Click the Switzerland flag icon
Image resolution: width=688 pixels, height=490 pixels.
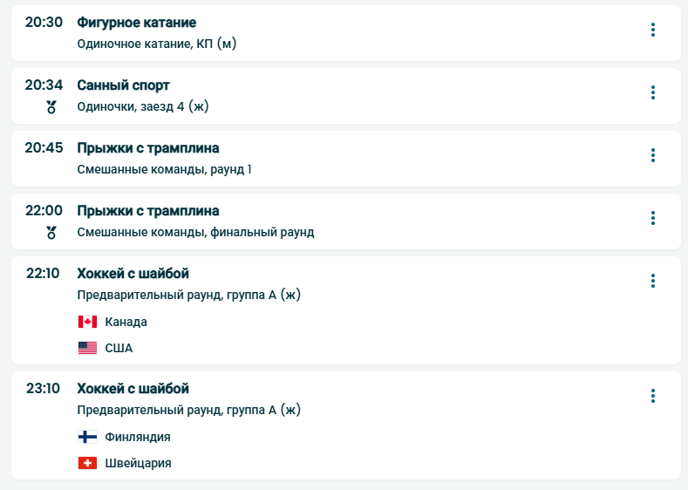click(x=87, y=463)
